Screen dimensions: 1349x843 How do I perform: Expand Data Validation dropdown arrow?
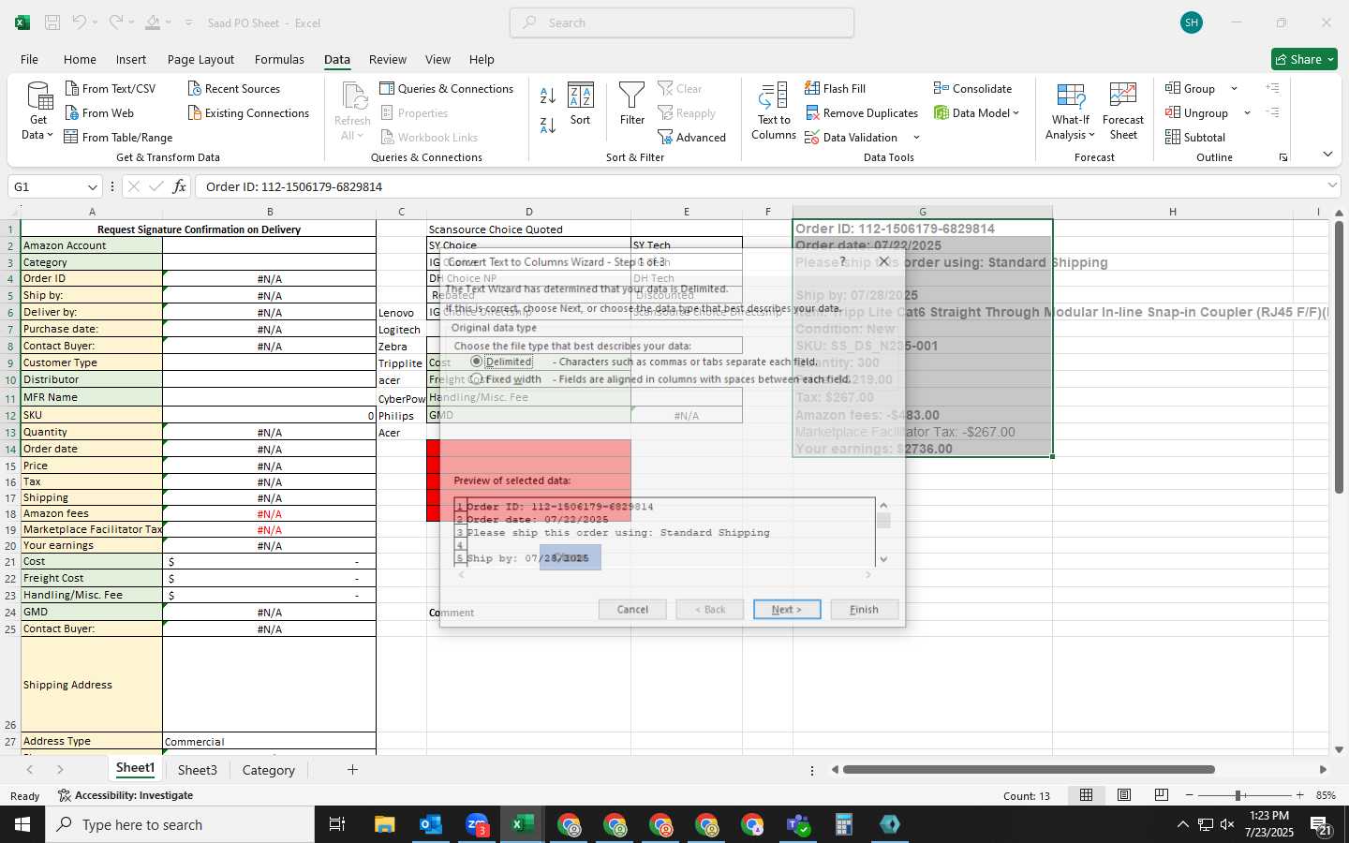[x=916, y=137]
